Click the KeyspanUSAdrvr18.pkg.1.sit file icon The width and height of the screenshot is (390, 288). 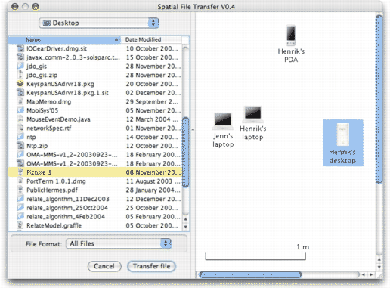tap(20, 92)
